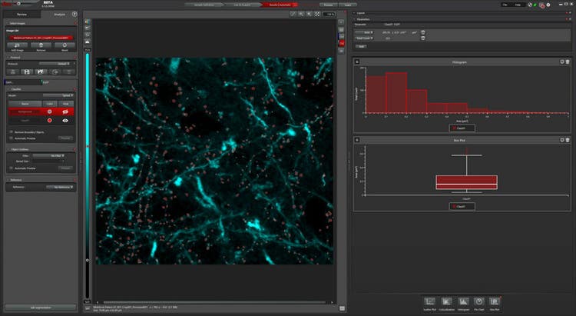
Task: Open the Review tab
Action: click(x=22, y=15)
